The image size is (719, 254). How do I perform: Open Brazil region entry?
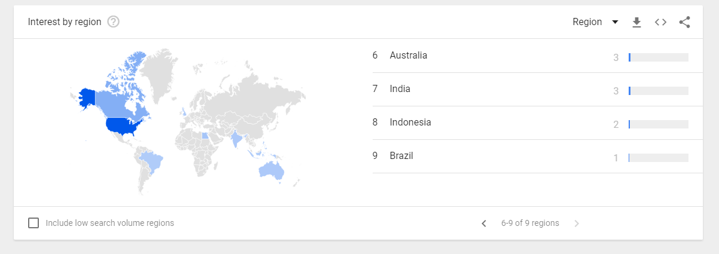click(401, 156)
